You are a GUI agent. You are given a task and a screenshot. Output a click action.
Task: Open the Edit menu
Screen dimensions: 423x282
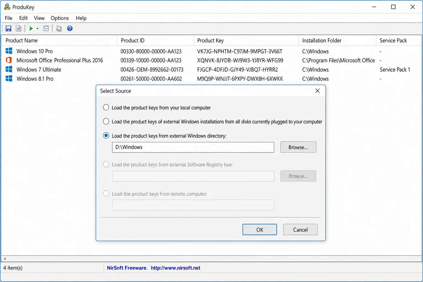point(23,18)
